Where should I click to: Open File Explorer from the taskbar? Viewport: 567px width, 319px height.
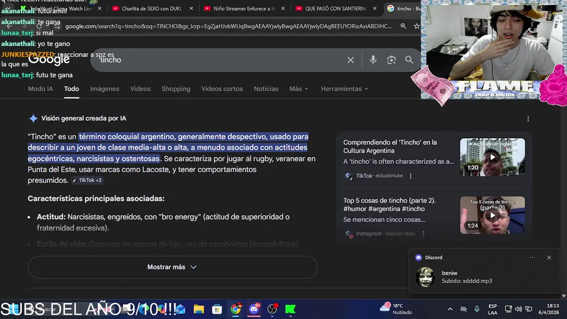[198, 309]
